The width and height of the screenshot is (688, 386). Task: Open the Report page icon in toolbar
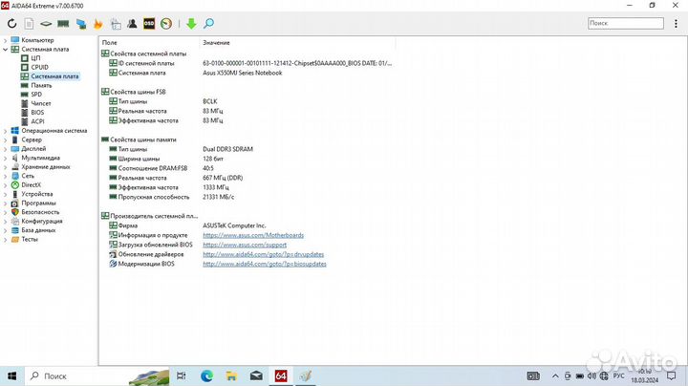29,24
